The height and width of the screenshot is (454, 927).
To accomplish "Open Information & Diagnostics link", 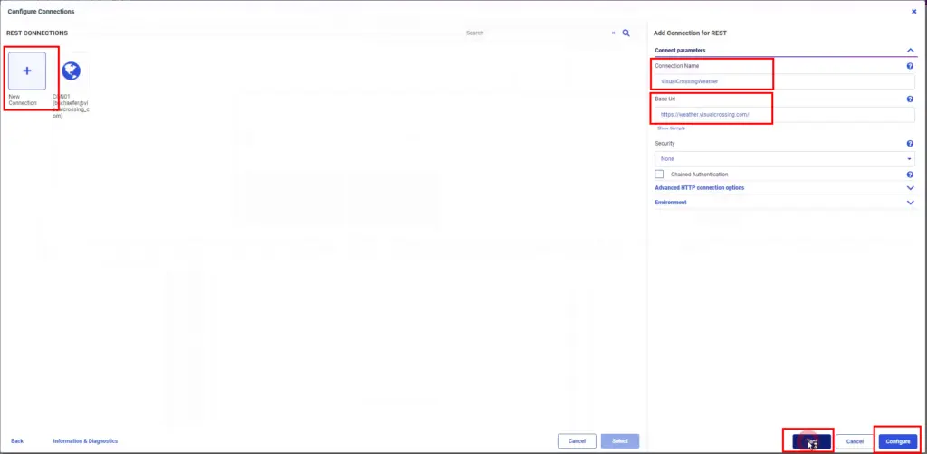I will [x=85, y=441].
